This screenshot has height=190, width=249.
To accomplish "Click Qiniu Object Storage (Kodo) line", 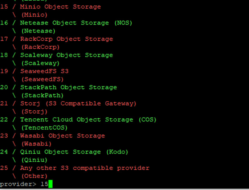I will tap(74, 152).
